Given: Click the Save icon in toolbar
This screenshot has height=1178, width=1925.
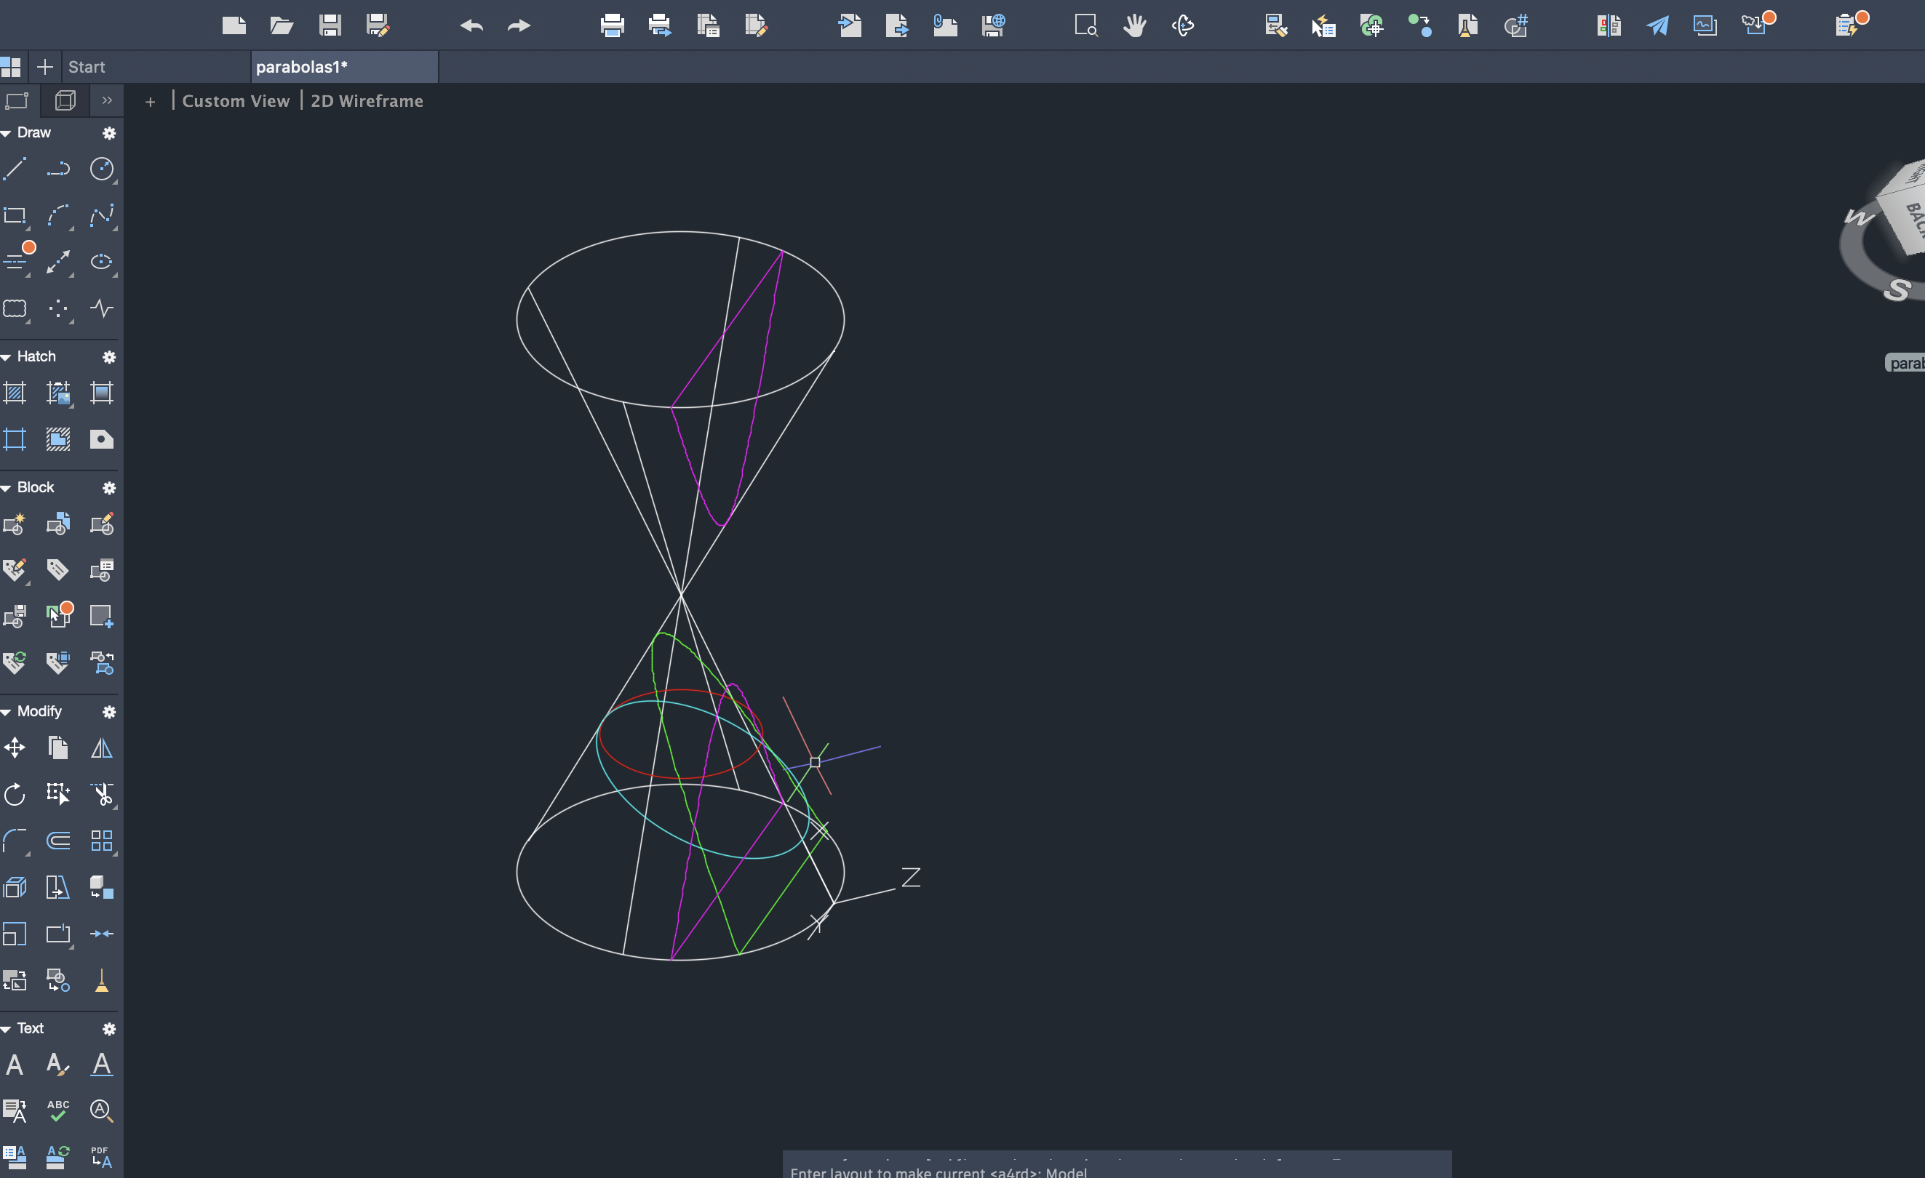Looking at the screenshot, I should click(330, 25).
